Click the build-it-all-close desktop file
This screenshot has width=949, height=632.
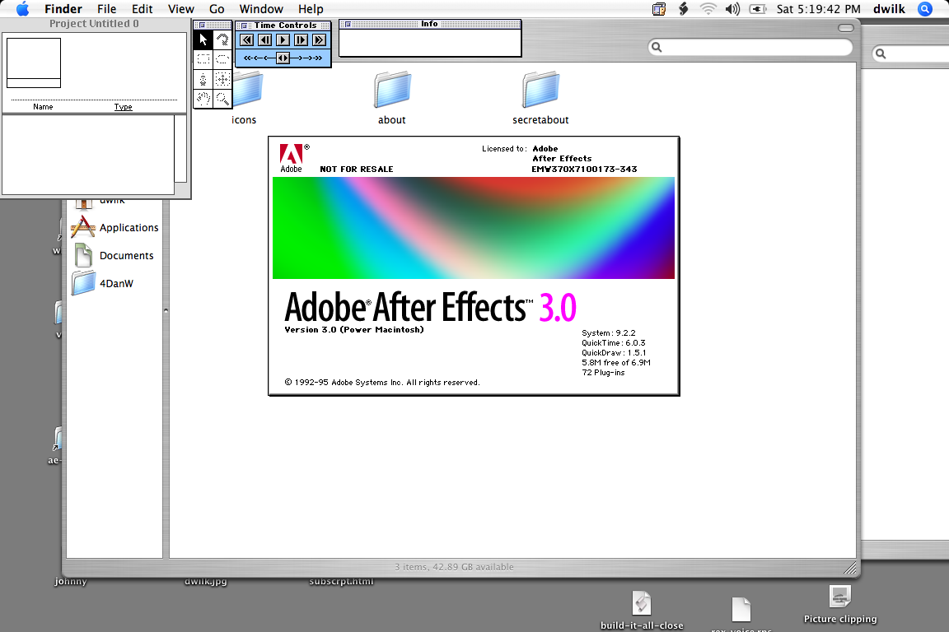click(x=642, y=611)
